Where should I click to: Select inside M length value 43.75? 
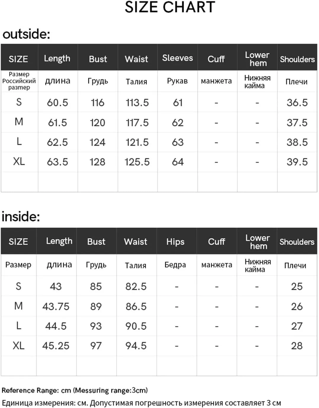(x=56, y=306)
